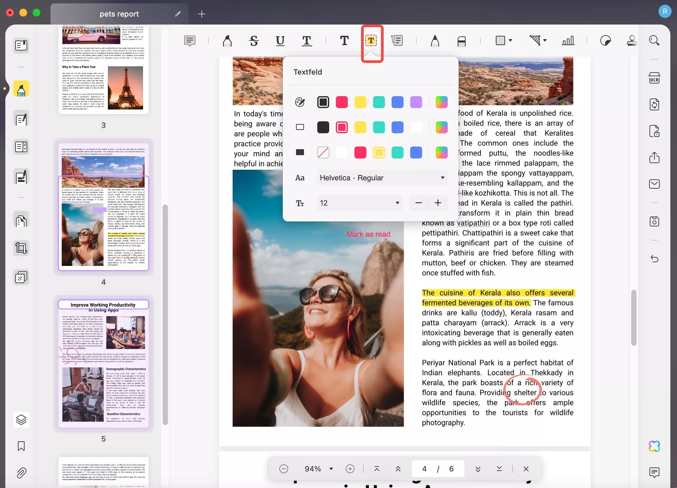Open the search magnifier
The height and width of the screenshot is (488, 677).
pos(654,40)
